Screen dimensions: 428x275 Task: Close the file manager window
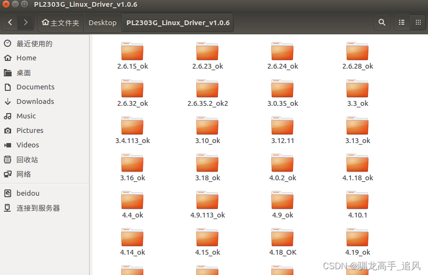click(6, 4)
